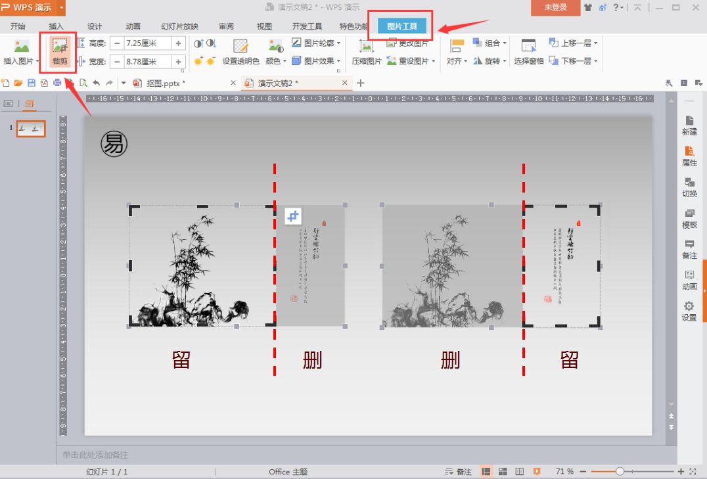The height and width of the screenshot is (479, 707).
Task: Click the 高度 height input field
Action: (x=147, y=43)
